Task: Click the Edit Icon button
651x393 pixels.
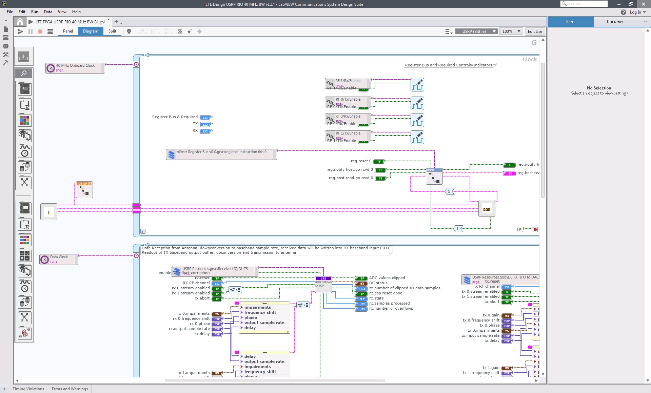Action: tap(535, 32)
